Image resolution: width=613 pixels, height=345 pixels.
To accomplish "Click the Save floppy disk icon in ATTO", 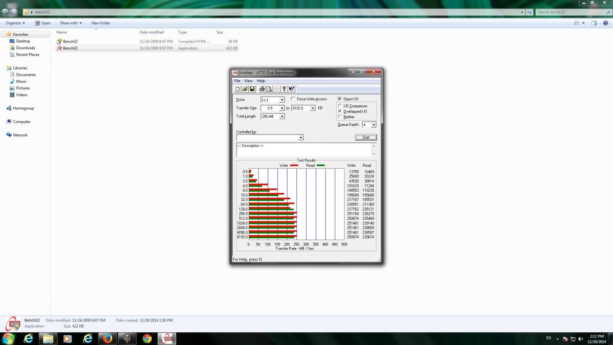I will [252, 89].
